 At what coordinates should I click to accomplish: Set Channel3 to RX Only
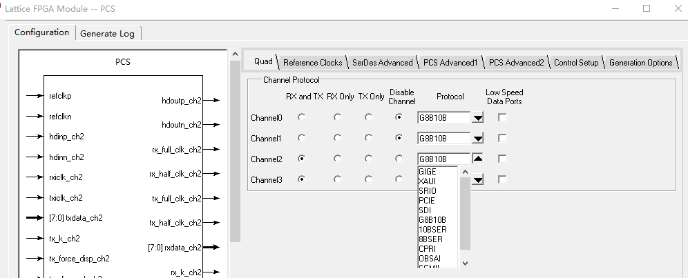point(337,179)
